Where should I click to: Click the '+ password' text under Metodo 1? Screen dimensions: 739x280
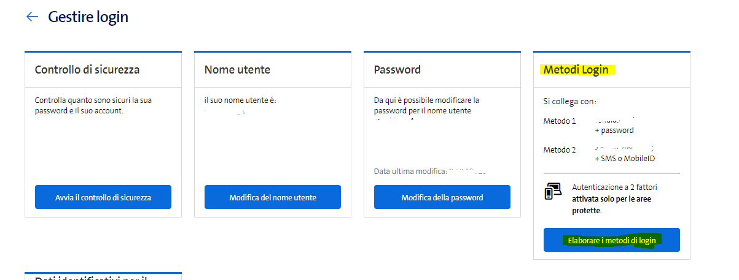click(x=614, y=131)
